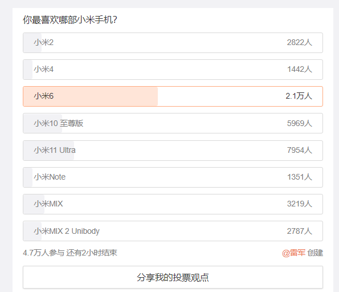
Task: Click the highlighted 小米6 option
Action: (173, 96)
